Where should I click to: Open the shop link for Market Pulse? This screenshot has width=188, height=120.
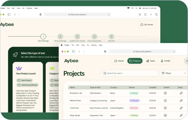[x=181, y=101]
